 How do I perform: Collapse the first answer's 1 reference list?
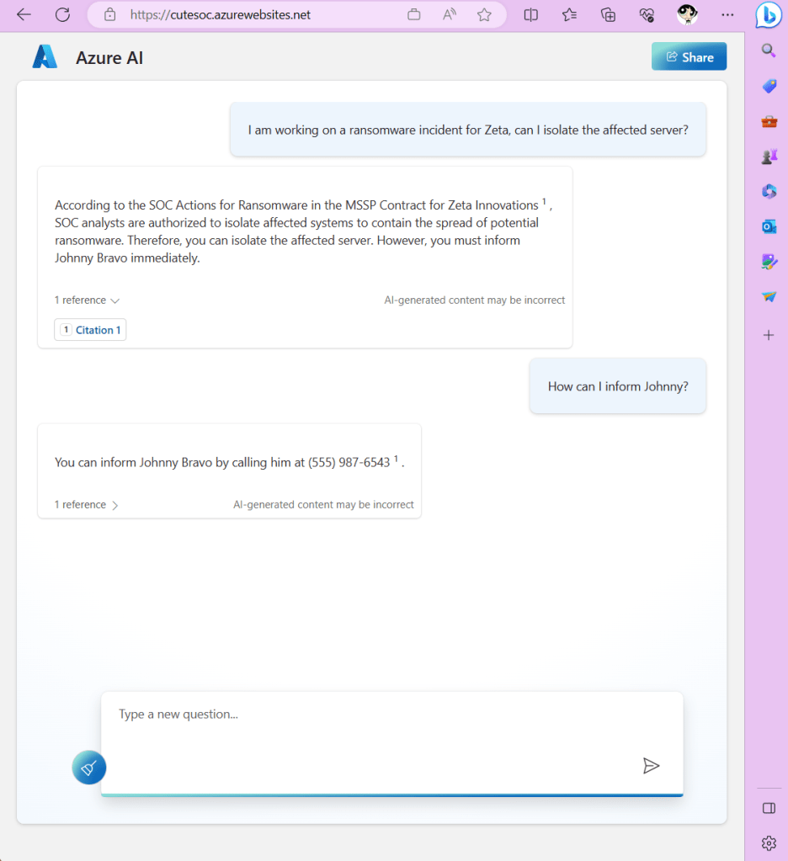(x=88, y=300)
